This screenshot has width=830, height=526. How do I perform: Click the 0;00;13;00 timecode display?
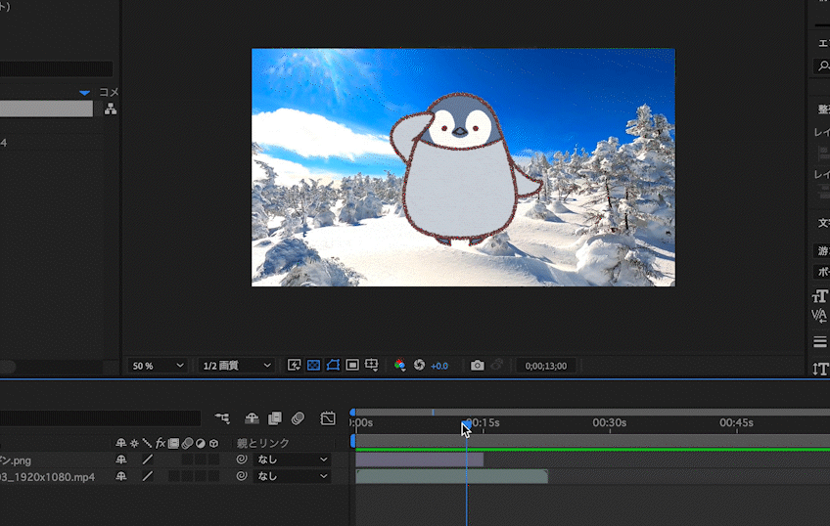[x=545, y=366]
